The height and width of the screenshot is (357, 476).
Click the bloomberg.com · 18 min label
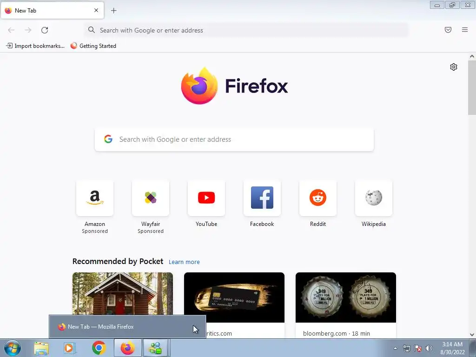pos(337,333)
